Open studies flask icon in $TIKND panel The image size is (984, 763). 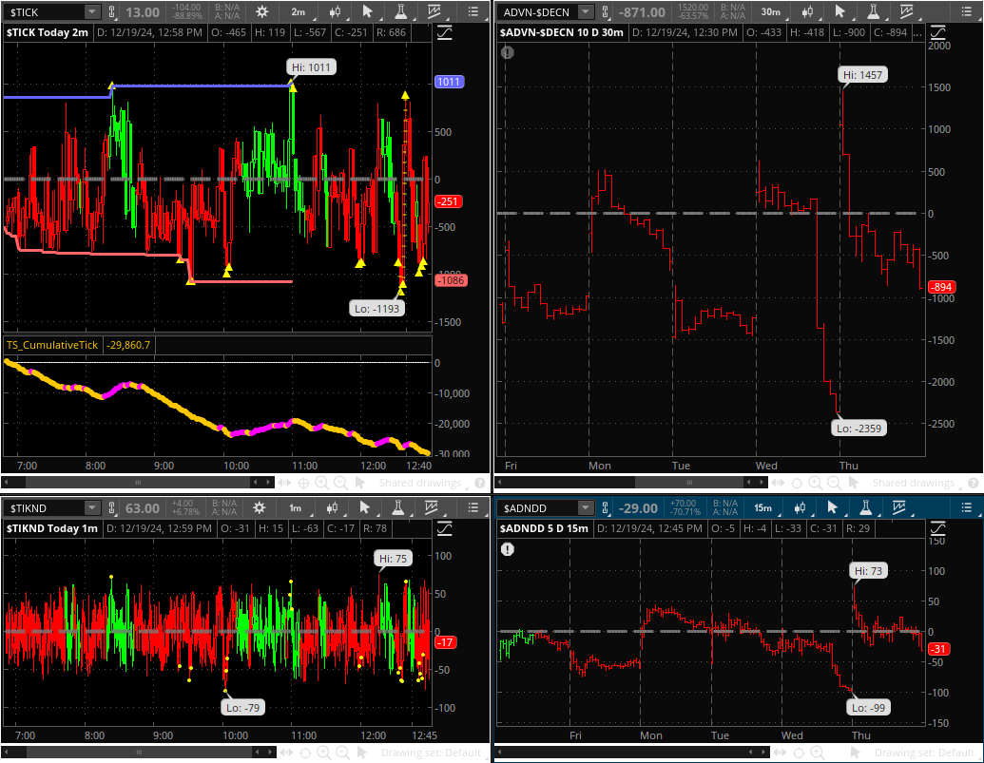pyautogui.click(x=397, y=507)
